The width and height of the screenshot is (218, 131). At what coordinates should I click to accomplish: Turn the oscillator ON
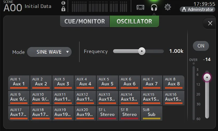click(201, 46)
